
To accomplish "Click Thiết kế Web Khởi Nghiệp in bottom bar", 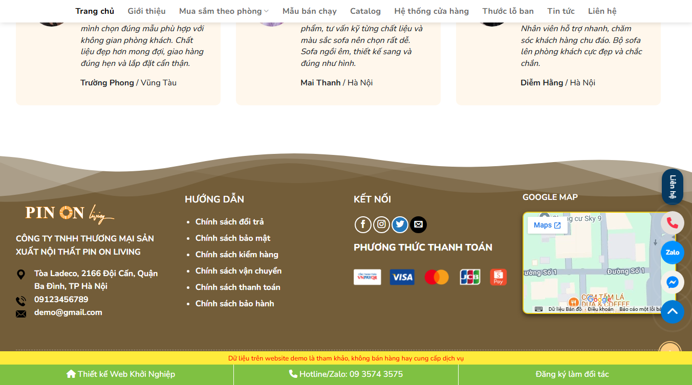I will point(121,374).
